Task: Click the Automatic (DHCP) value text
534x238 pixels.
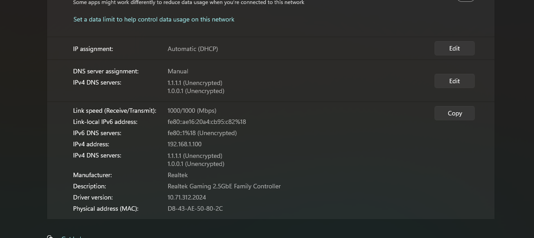Action: coord(193,49)
